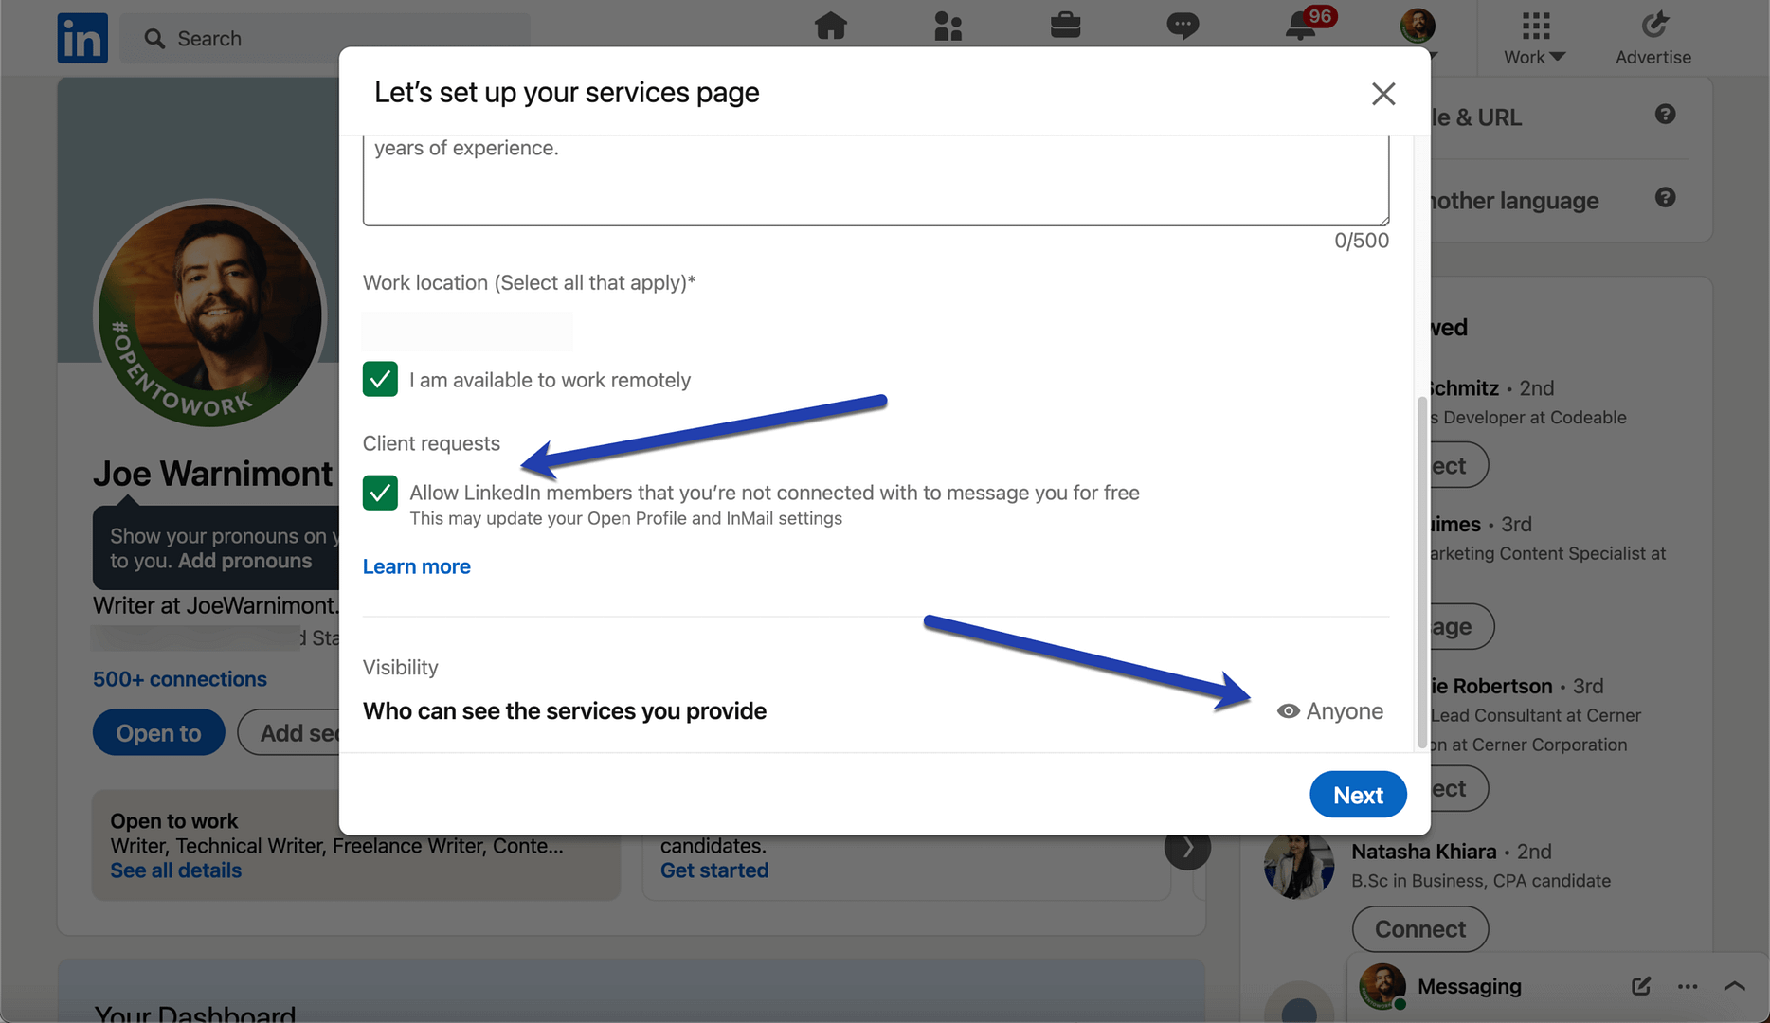Viewport: 1770px width, 1023px height.
Task: Open the Advertise icon
Action: [1653, 28]
